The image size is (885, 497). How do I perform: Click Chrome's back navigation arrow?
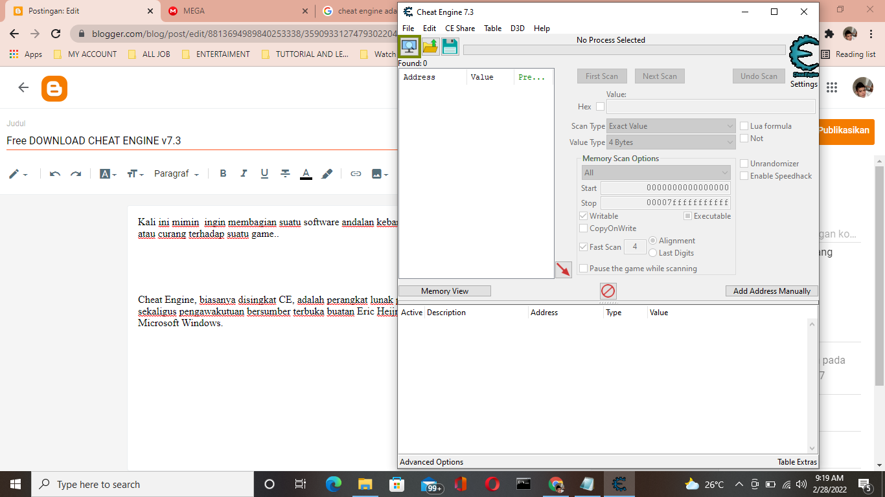click(14, 34)
